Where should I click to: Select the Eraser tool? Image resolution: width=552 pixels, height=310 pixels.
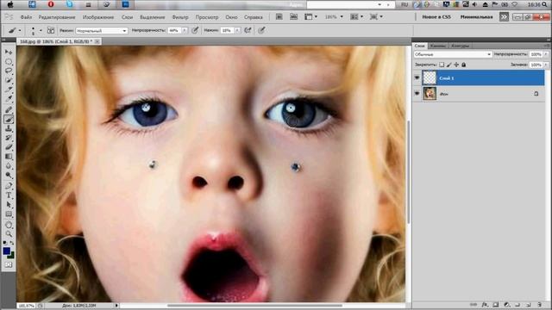coord(9,147)
